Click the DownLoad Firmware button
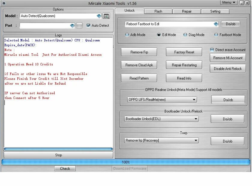 (x=130, y=169)
